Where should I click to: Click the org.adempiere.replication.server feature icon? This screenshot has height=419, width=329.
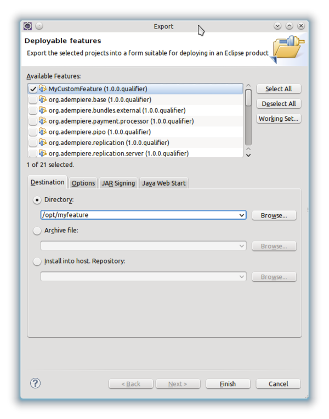tap(43, 153)
